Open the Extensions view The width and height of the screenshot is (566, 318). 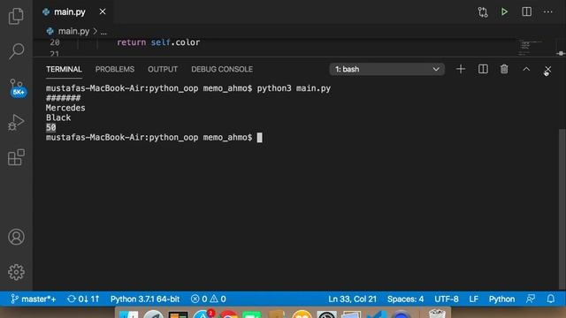[x=16, y=157]
